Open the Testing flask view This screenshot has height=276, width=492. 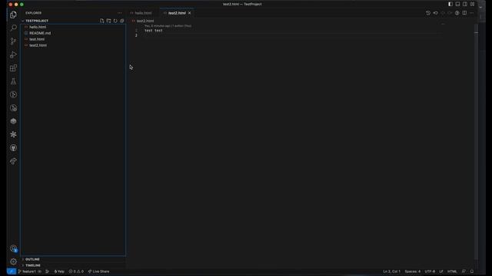(x=13, y=81)
